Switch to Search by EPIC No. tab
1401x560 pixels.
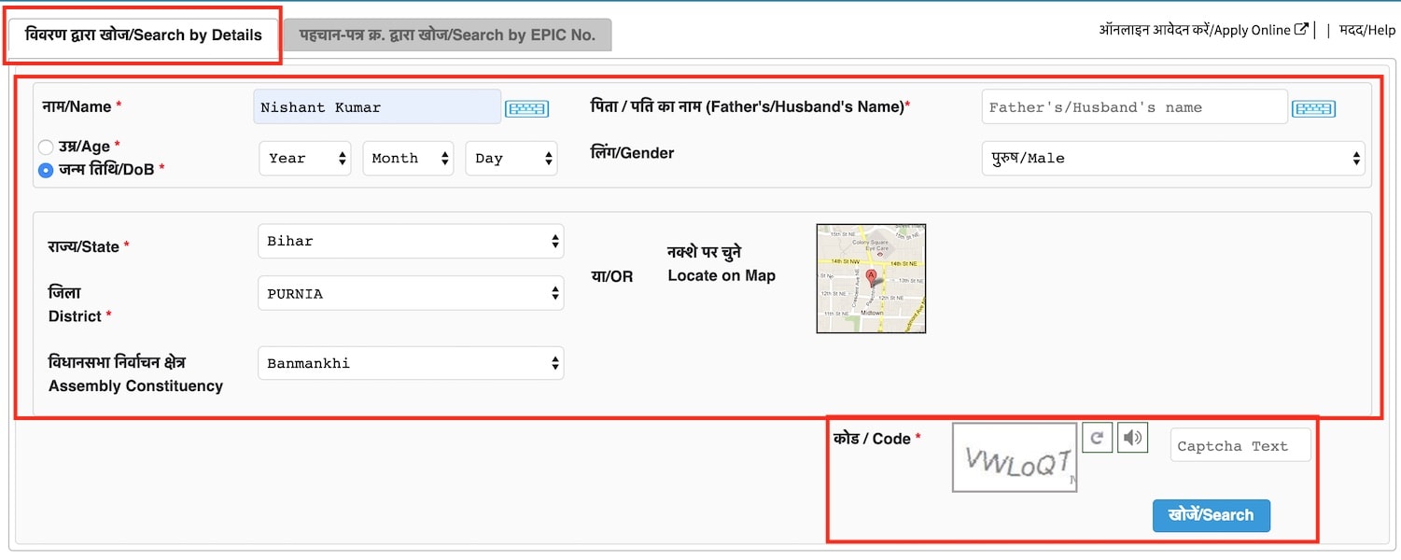447,35
